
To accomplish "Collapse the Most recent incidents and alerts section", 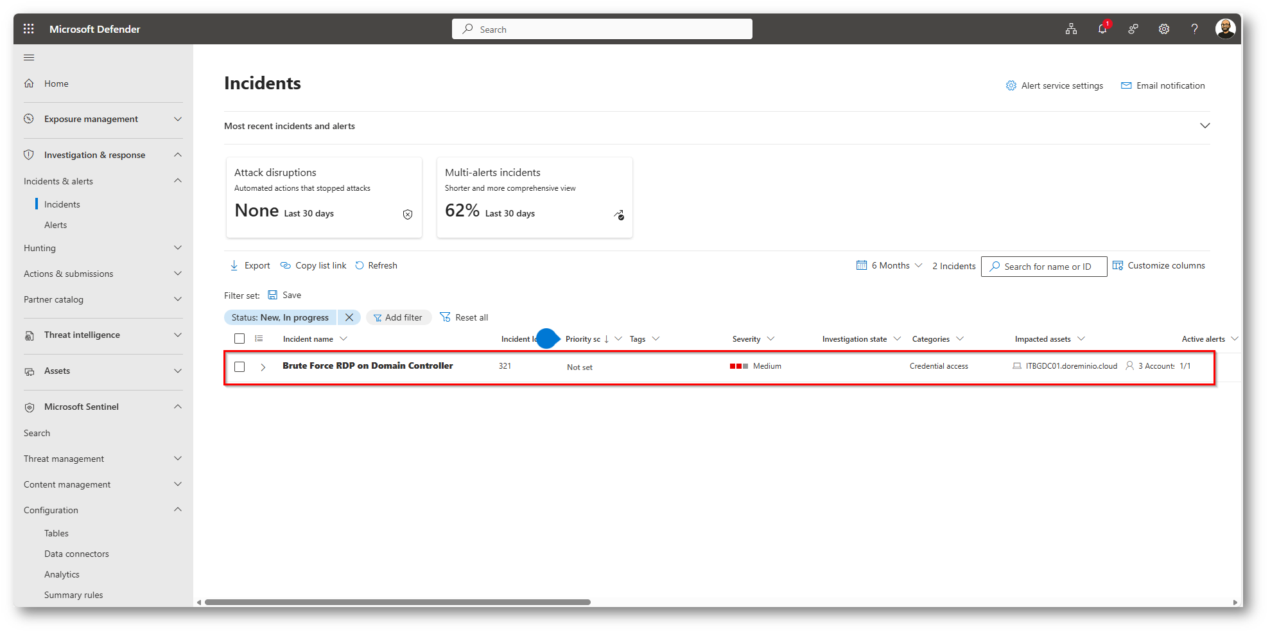I will tap(1205, 126).
